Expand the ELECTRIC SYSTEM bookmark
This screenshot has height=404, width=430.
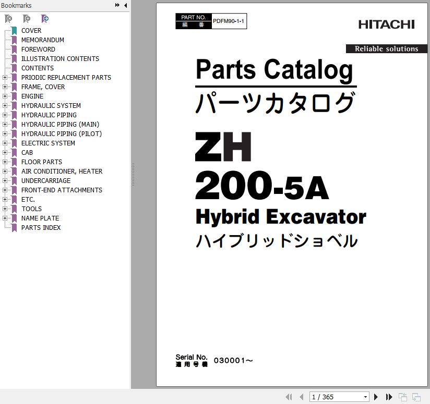click(5, 143)
